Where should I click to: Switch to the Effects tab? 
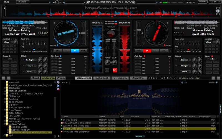tap(120, 78)
